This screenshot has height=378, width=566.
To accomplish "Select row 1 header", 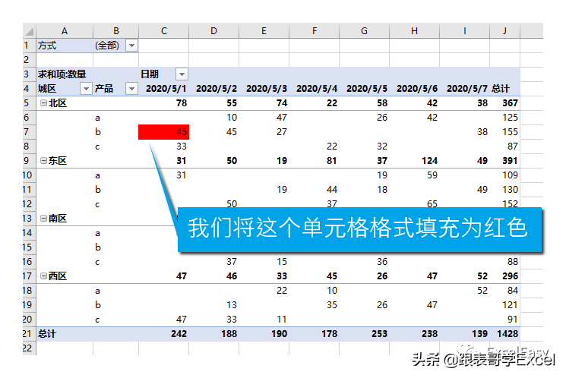I will 29,46.
